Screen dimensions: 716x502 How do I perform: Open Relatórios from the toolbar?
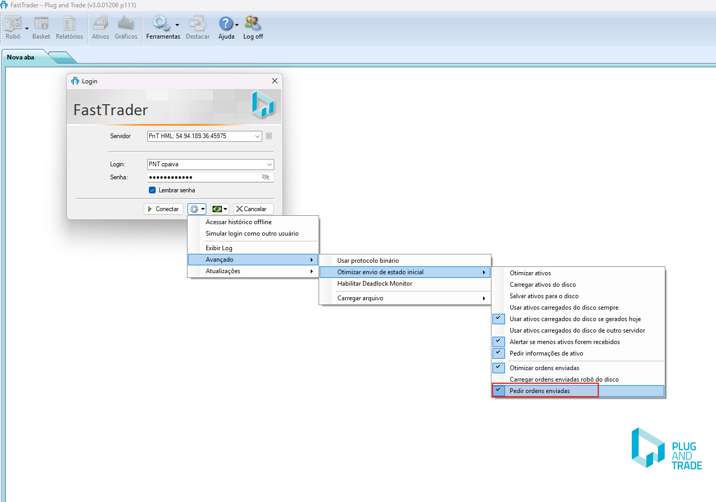click(69, 24)
